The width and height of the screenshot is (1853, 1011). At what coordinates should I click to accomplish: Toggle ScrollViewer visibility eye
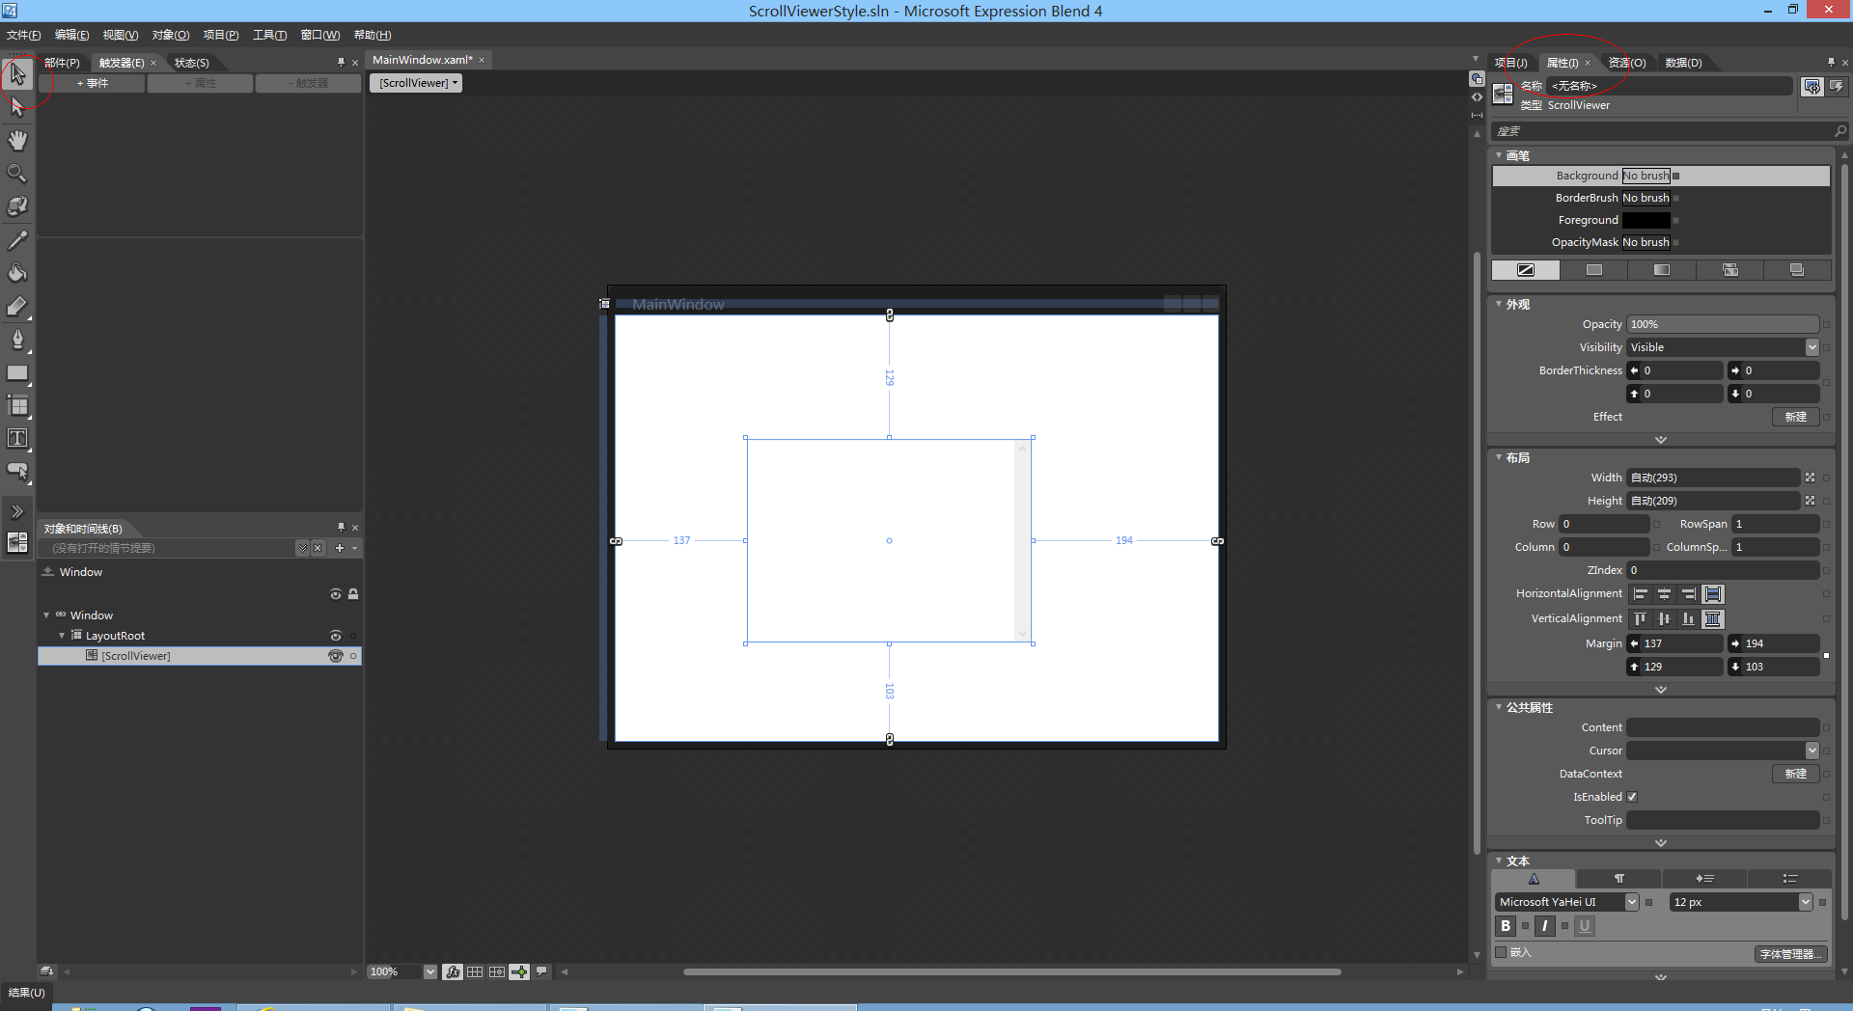pyautogui.click(x=336, y=656)
